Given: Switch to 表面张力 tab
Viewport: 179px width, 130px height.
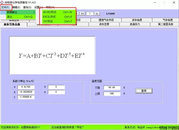Looking at the screenshot, I should click(x=137, y=24).
